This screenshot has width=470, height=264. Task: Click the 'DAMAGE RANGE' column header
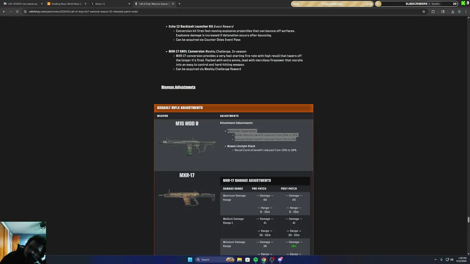tap(233, 188)
